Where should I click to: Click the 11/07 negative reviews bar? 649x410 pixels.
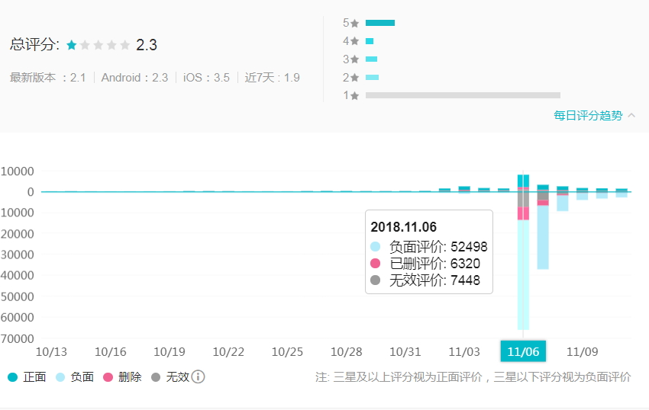point(543,236)
